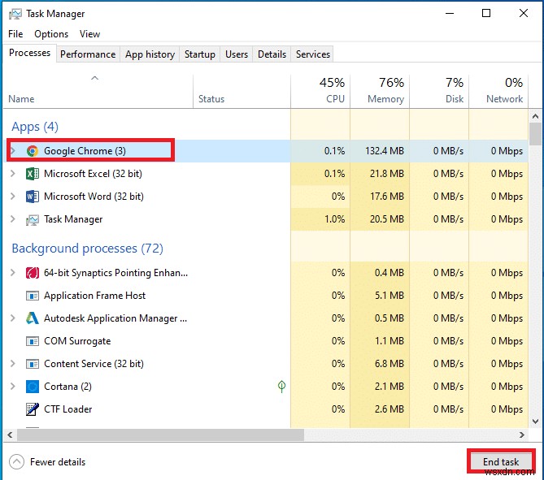Image resolution: width=544 pixels, height=480 pixels.
Task: Expand the Task Manager process row
Action: point(13,219)
